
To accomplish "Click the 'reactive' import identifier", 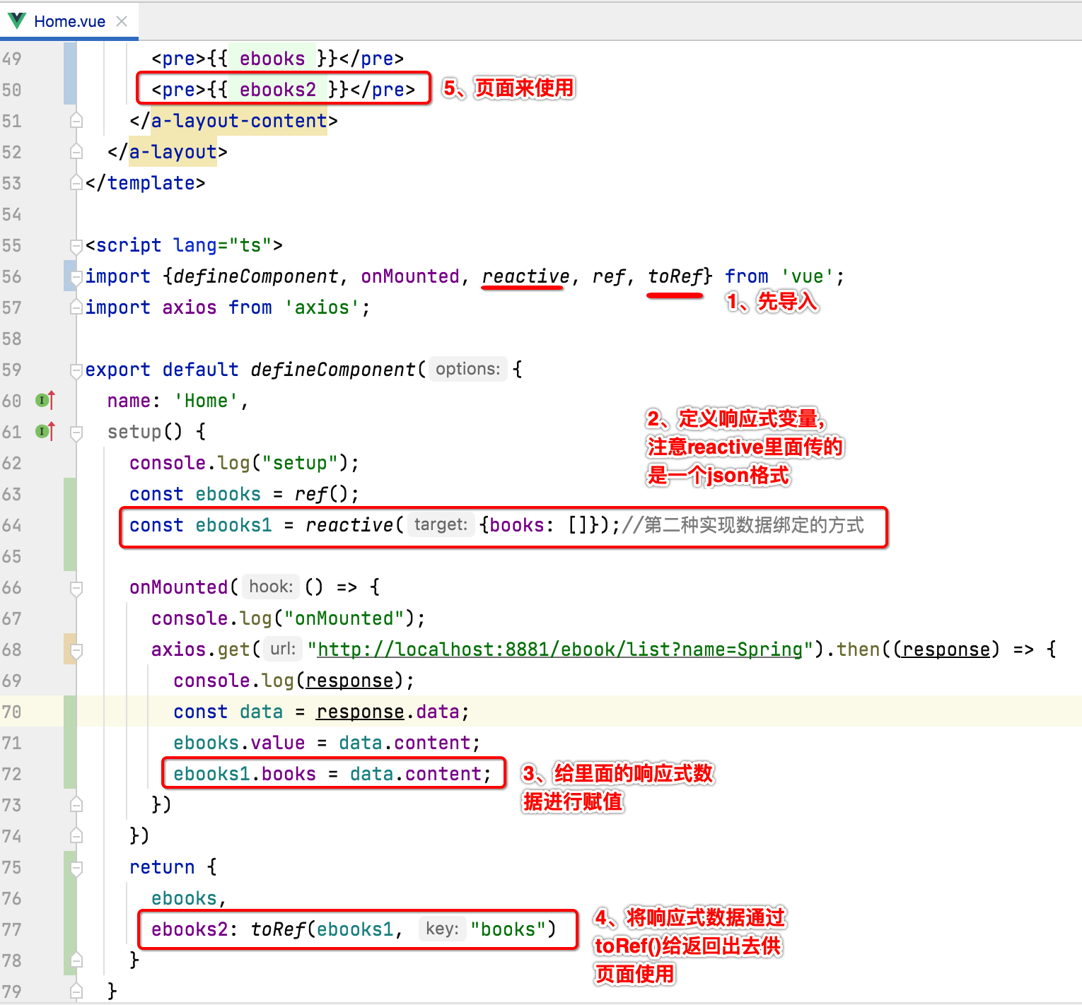I will point(525,276).
